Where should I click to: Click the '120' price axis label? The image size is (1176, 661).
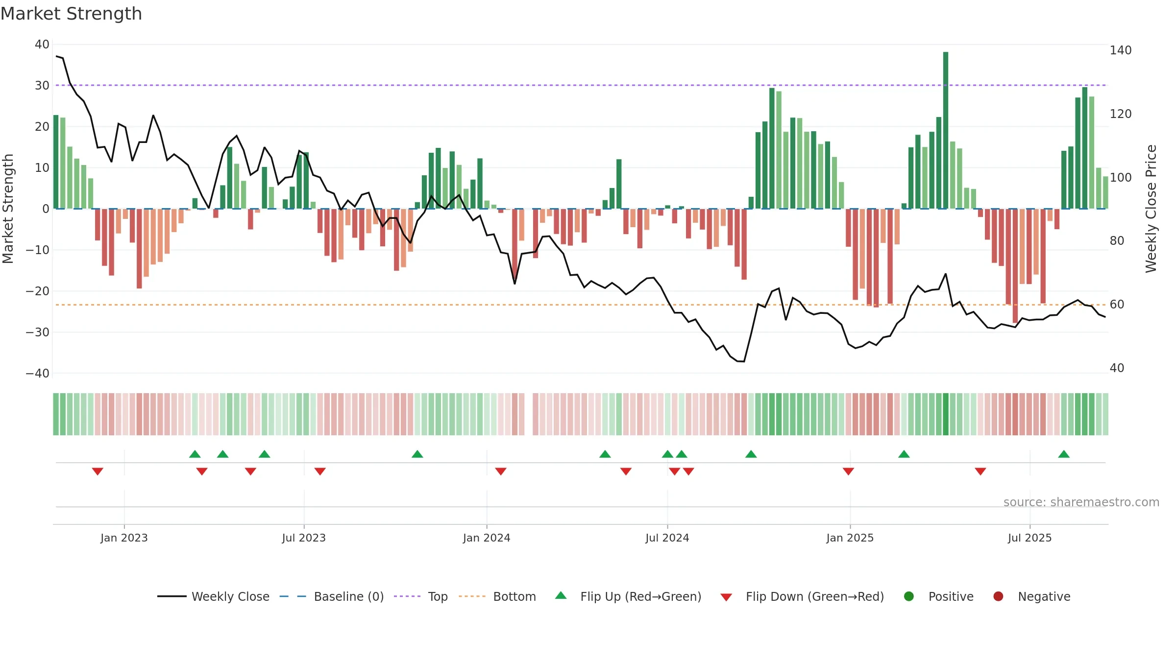tap(1121, 114)
